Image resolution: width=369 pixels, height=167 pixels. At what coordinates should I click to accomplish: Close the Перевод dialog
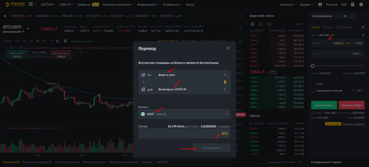(x=228, y=48)
